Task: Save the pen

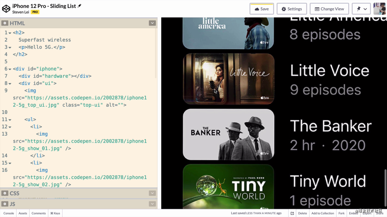Action: [x=262, y=9]
